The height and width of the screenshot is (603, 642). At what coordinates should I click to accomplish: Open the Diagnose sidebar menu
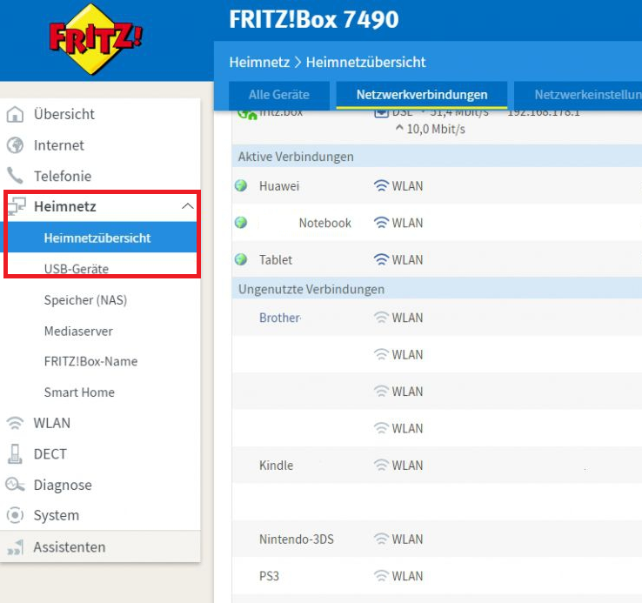coord(63,485)
